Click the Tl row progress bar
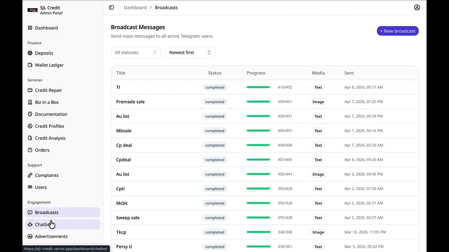 click(259, 87)
